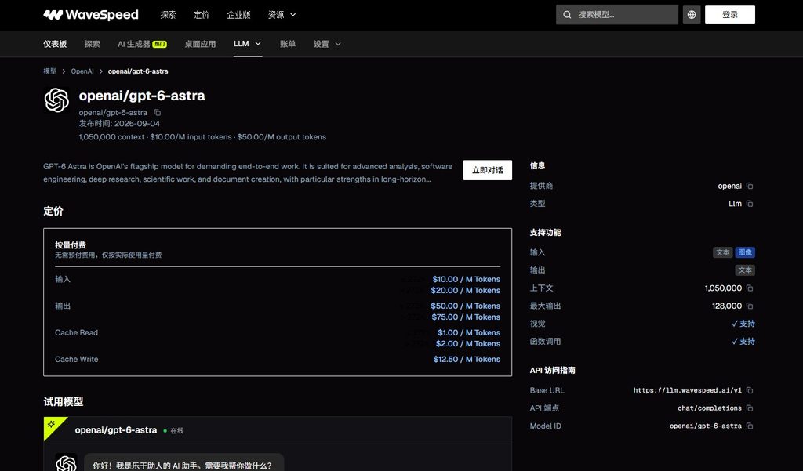Go to OpenAI breadcrumb link
The image size is (803, 471).
pyautogui.click(x=82, y=71)
